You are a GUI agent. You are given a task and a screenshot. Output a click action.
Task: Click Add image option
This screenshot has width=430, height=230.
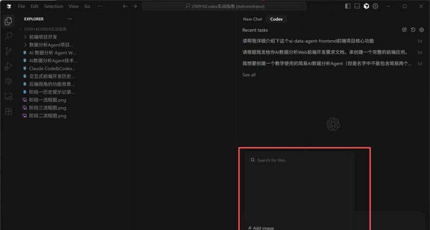point(261,228)
